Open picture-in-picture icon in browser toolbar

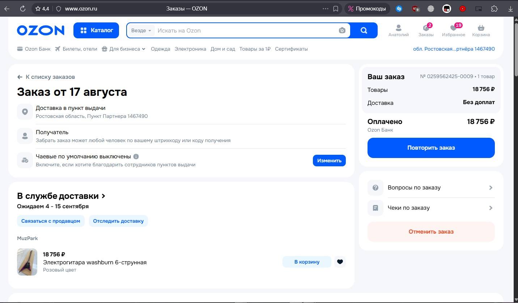tap(479, 9)
